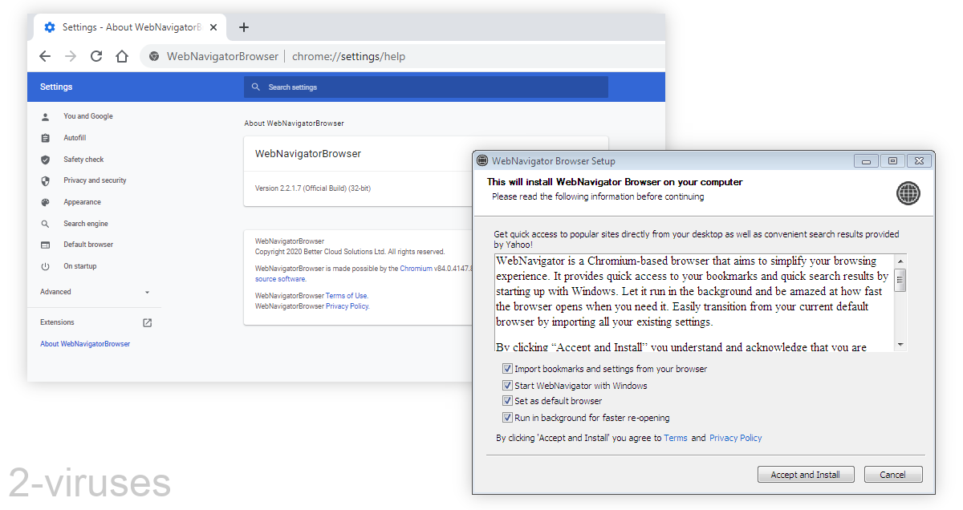Click the license text scroll-up arrow
Screen dimensions: 963x510
900,261
